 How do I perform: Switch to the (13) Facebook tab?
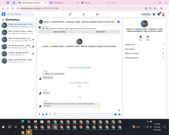click(64, 3)
